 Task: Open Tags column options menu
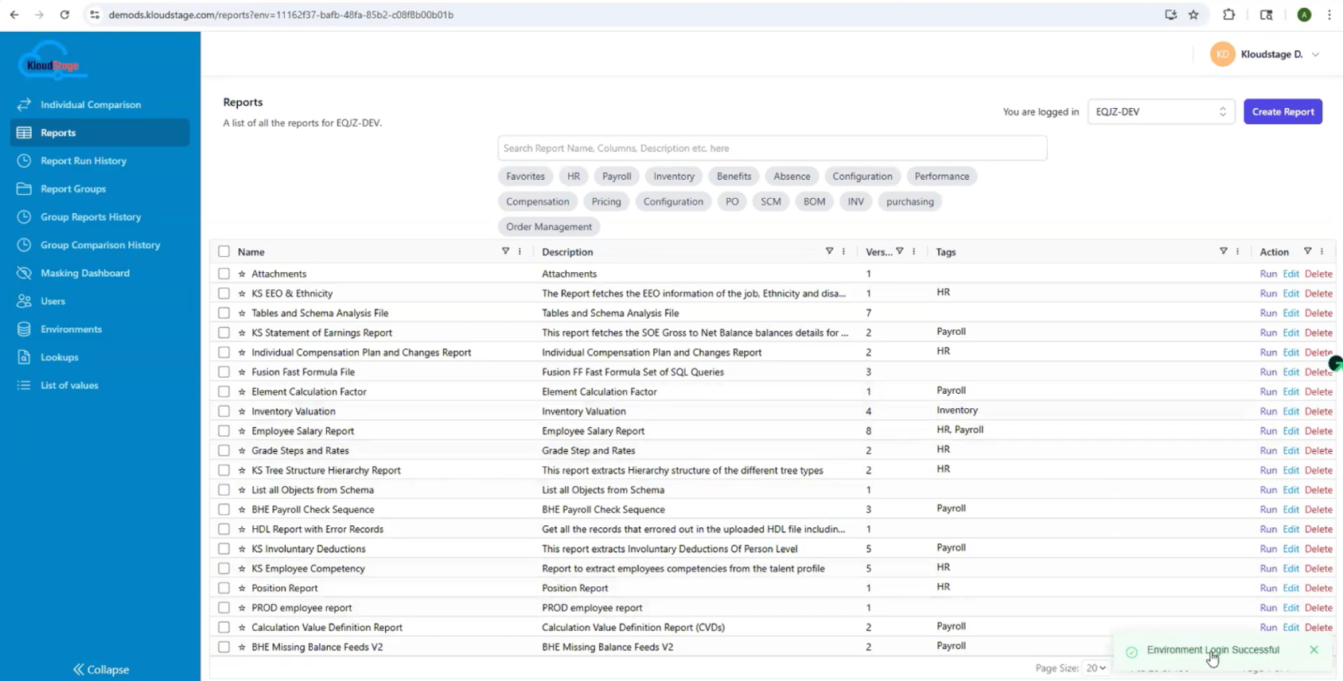click(1237, 251)
